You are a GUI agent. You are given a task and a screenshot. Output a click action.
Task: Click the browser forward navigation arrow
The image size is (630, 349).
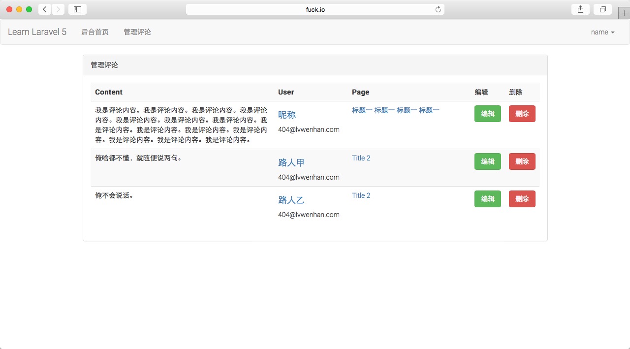click(x=59, y=9)
